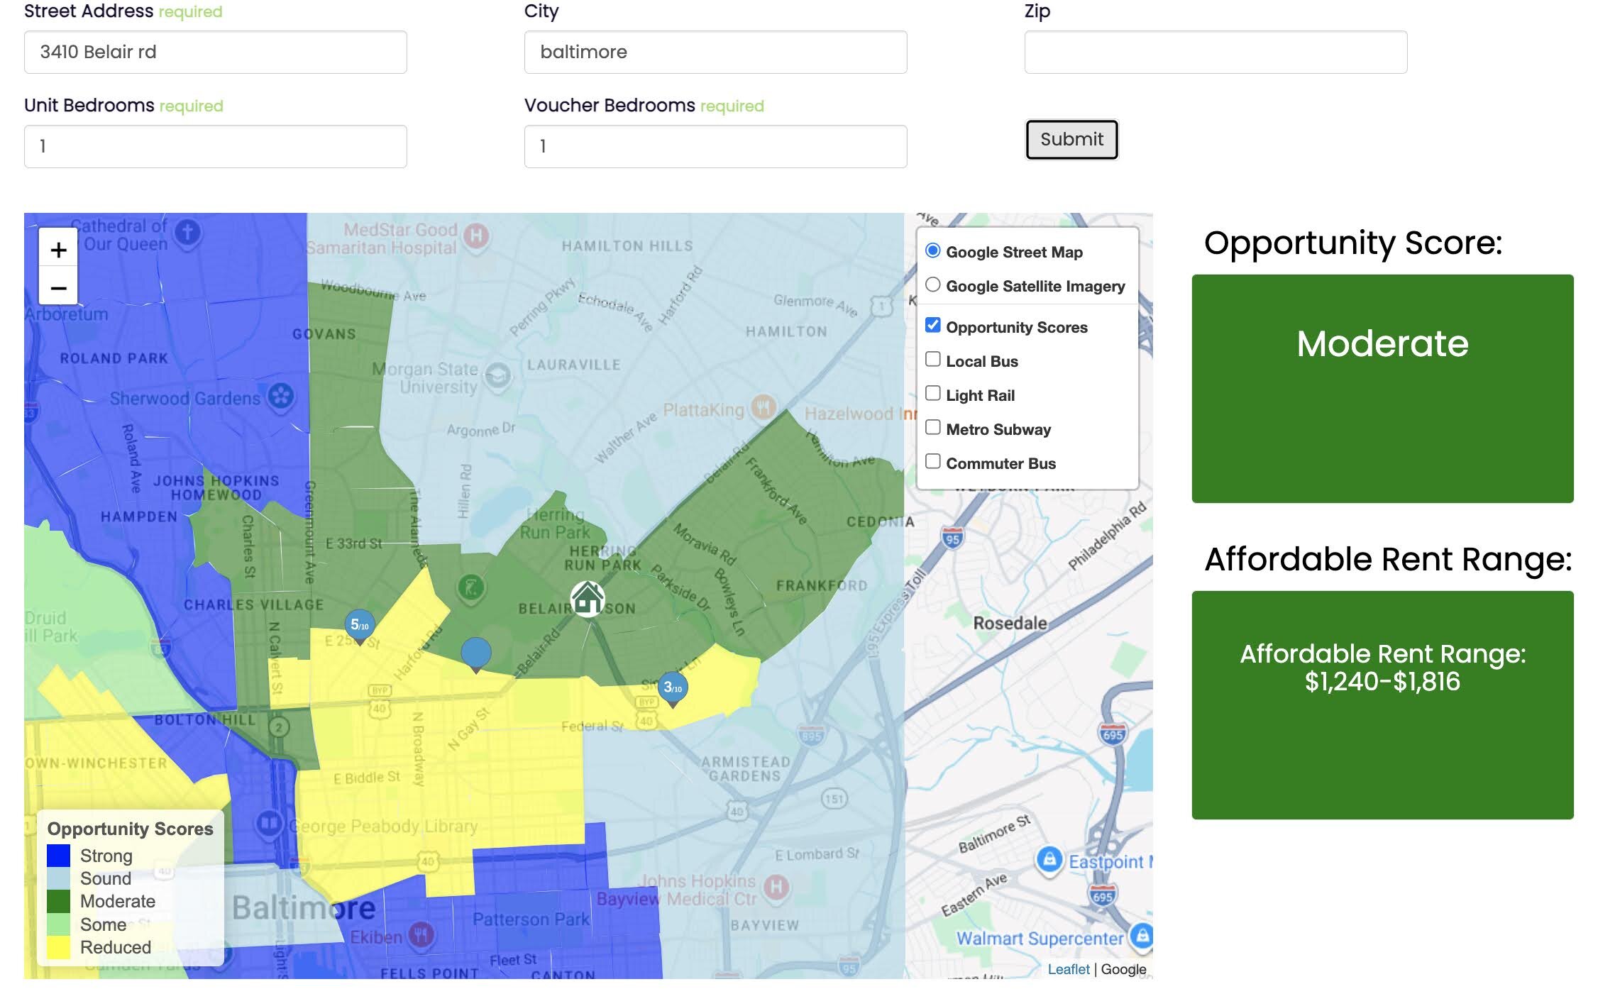Click Morgan State University map icon
This screenshot has width=1615, height=989.
(x=498, y=376)
